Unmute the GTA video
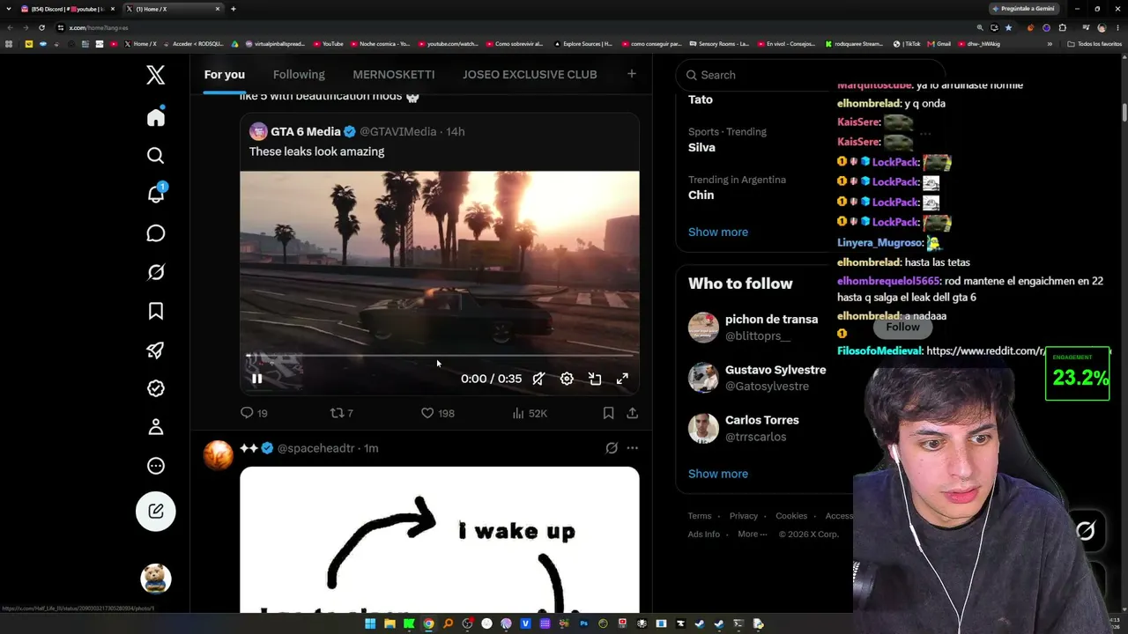This screenshot has height=634, width=1128. click(x=538, y=379)
